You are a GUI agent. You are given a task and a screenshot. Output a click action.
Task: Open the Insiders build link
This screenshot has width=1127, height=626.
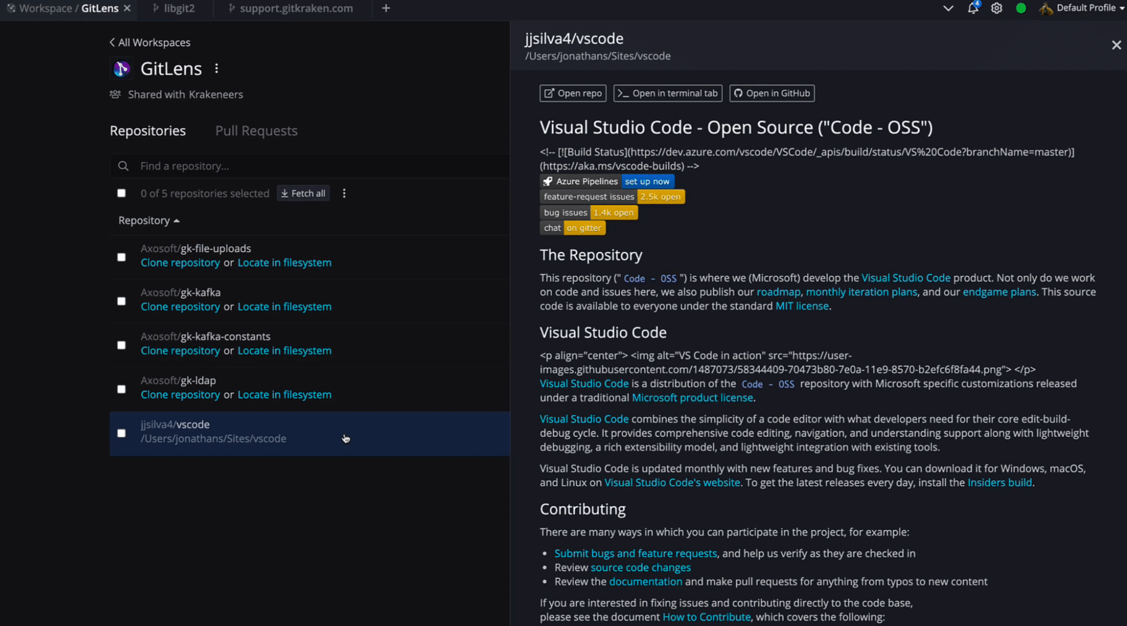tap(1000, 483)
